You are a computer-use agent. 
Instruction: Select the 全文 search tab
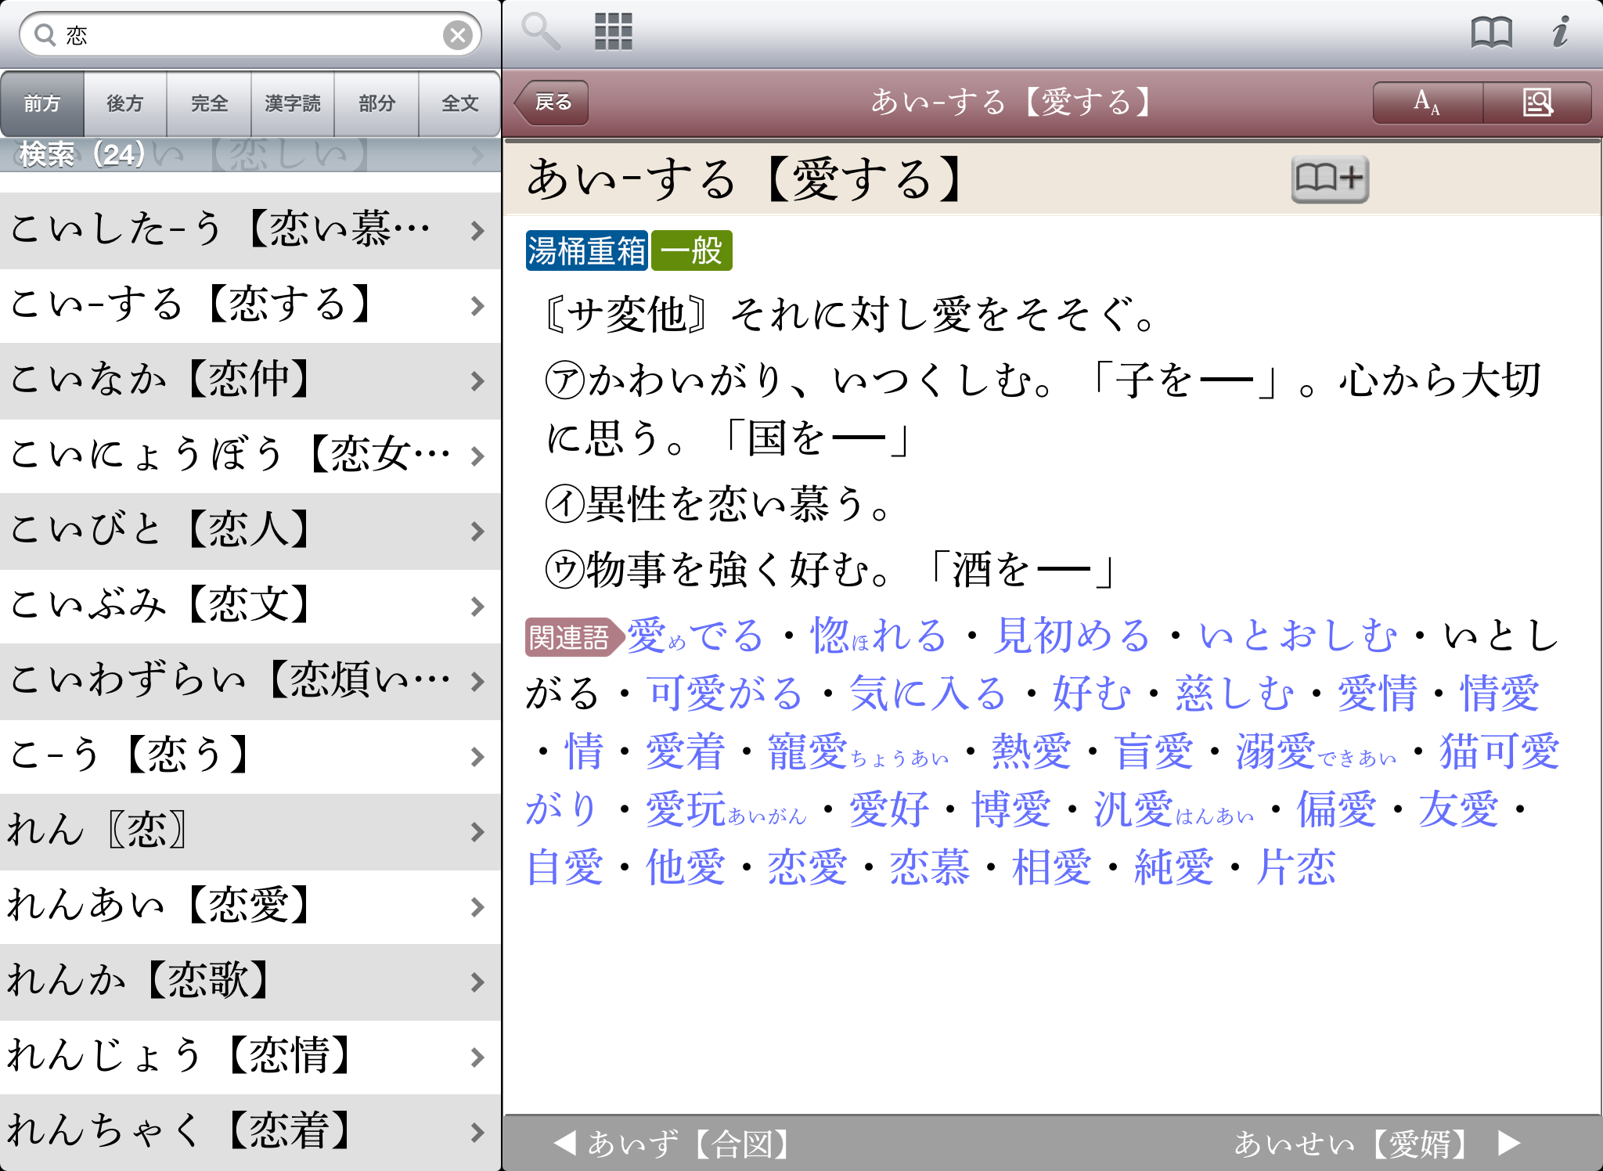pos(459,103)
